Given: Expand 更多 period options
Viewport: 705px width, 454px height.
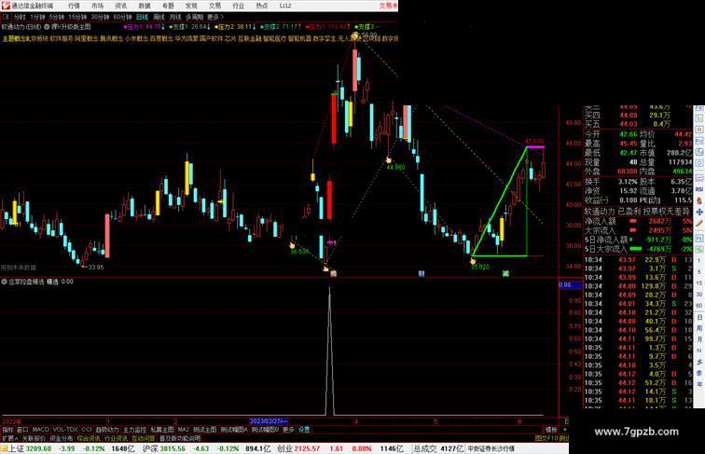Looking at the screenshot, I should pos(214,17).
